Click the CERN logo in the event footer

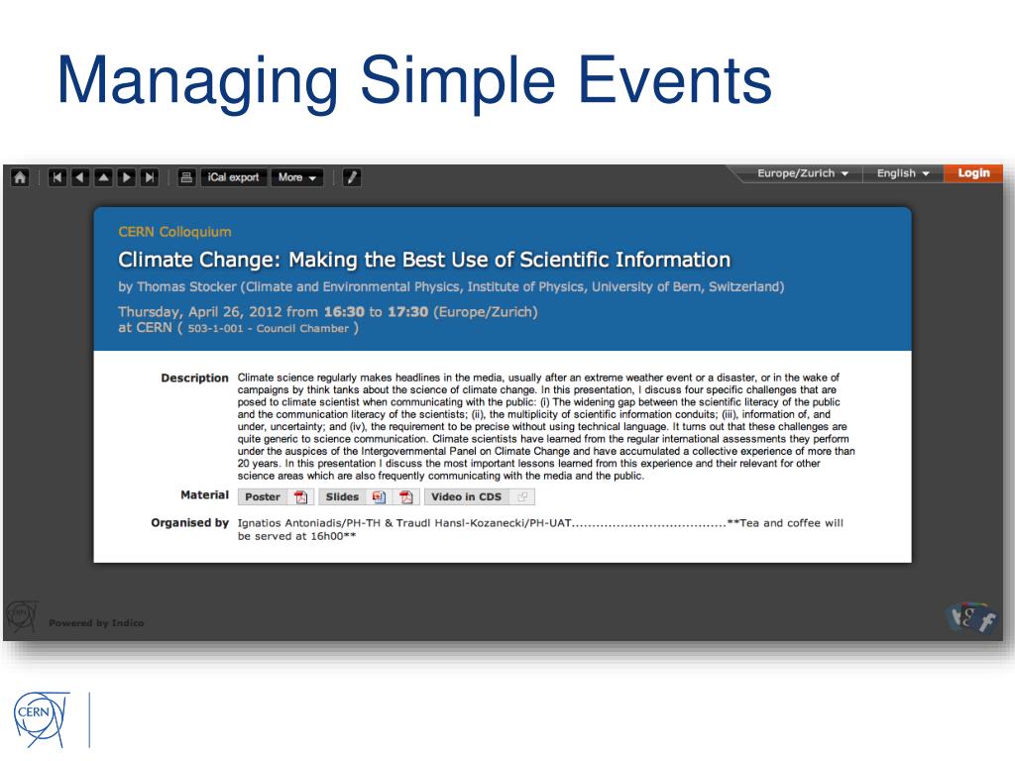[21, 616]
